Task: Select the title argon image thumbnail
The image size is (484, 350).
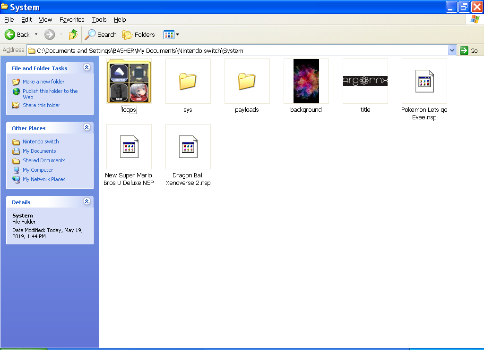Action: (x=365, y=81)
